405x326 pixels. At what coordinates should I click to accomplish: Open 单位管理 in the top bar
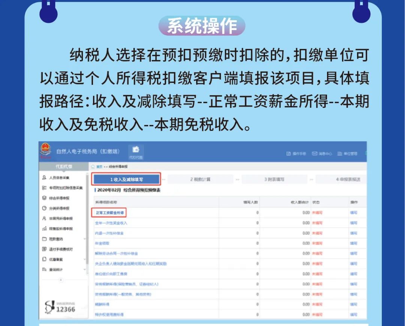click(347, 154)
